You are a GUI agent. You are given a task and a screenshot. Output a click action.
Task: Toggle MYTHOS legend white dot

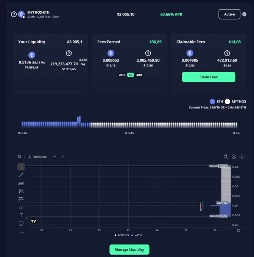point(228,102)
